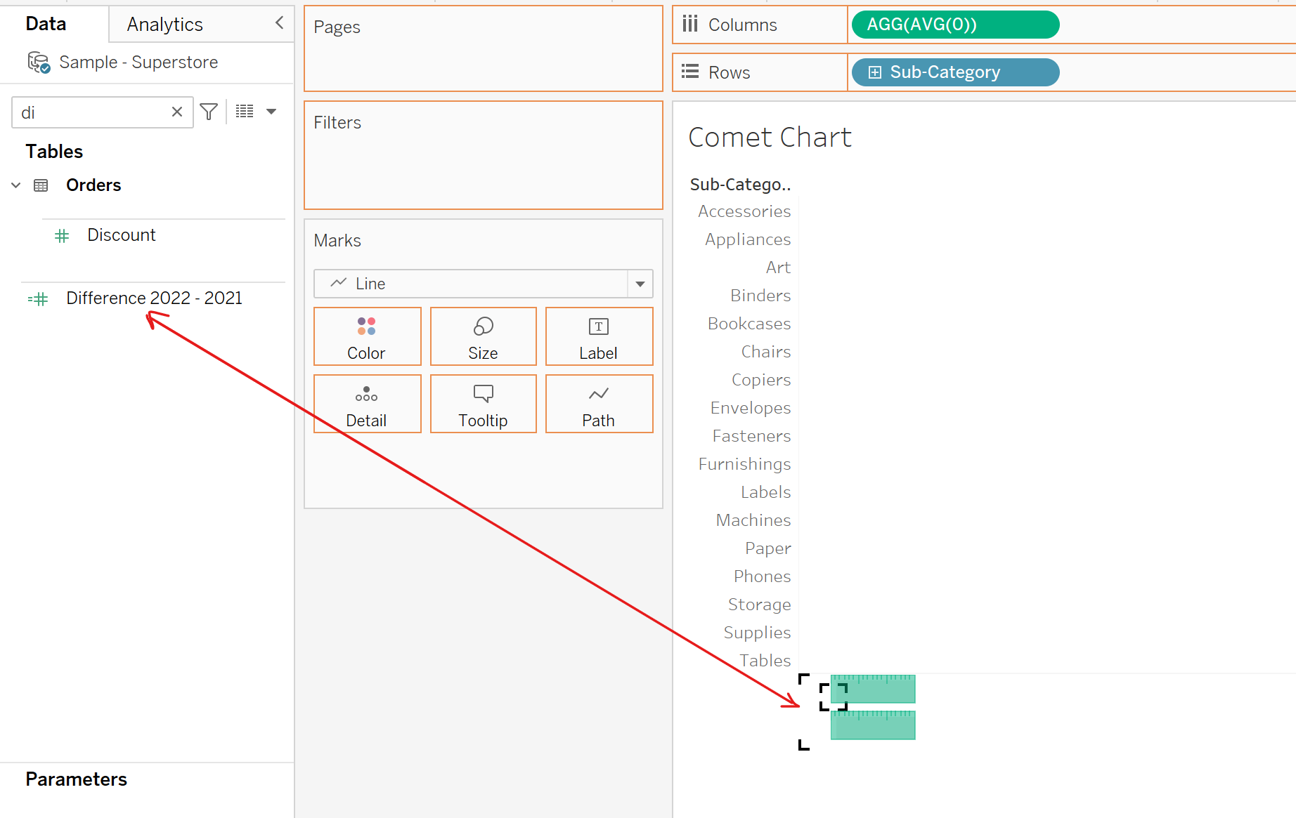The height and width of the screenshot is (818, 1296).
Task: Click the Tooltip marks card button
Action: pos(483,404)
